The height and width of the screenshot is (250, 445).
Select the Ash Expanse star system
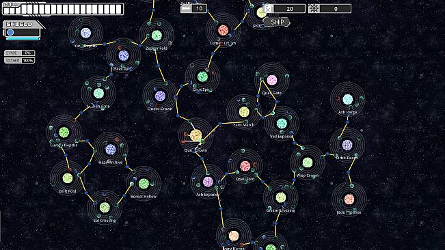[208, 182]
